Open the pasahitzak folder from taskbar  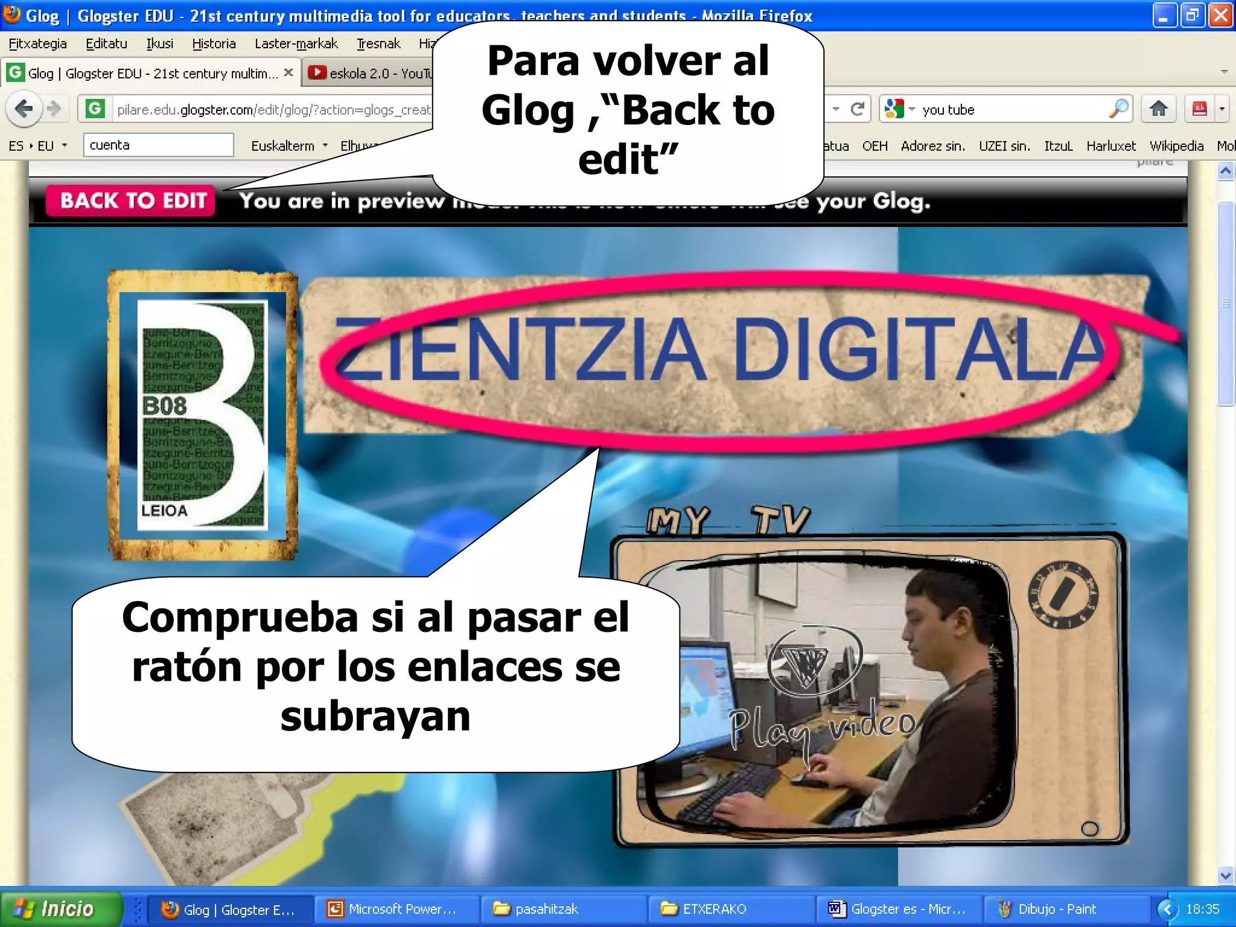point(564,909)
